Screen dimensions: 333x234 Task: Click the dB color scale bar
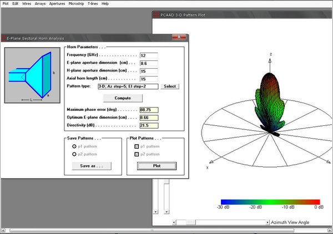pyautogui.click(x=270, y=202)
